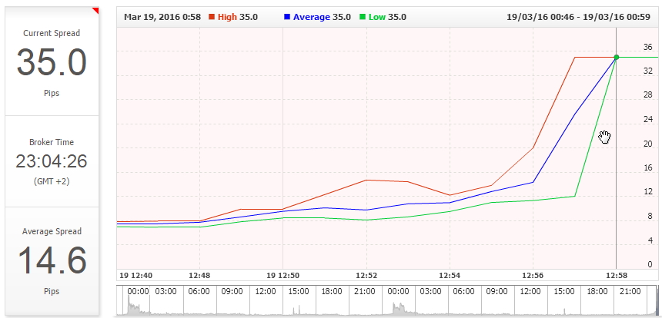Click the date range 19/03/16 00:46 - 00:59
This screenshot has width=662, height=318.
point(578,17)
